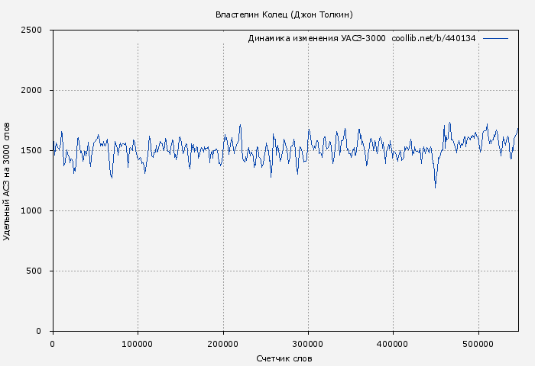Click the 500000 x-axis tick label

tap(478, 345)
